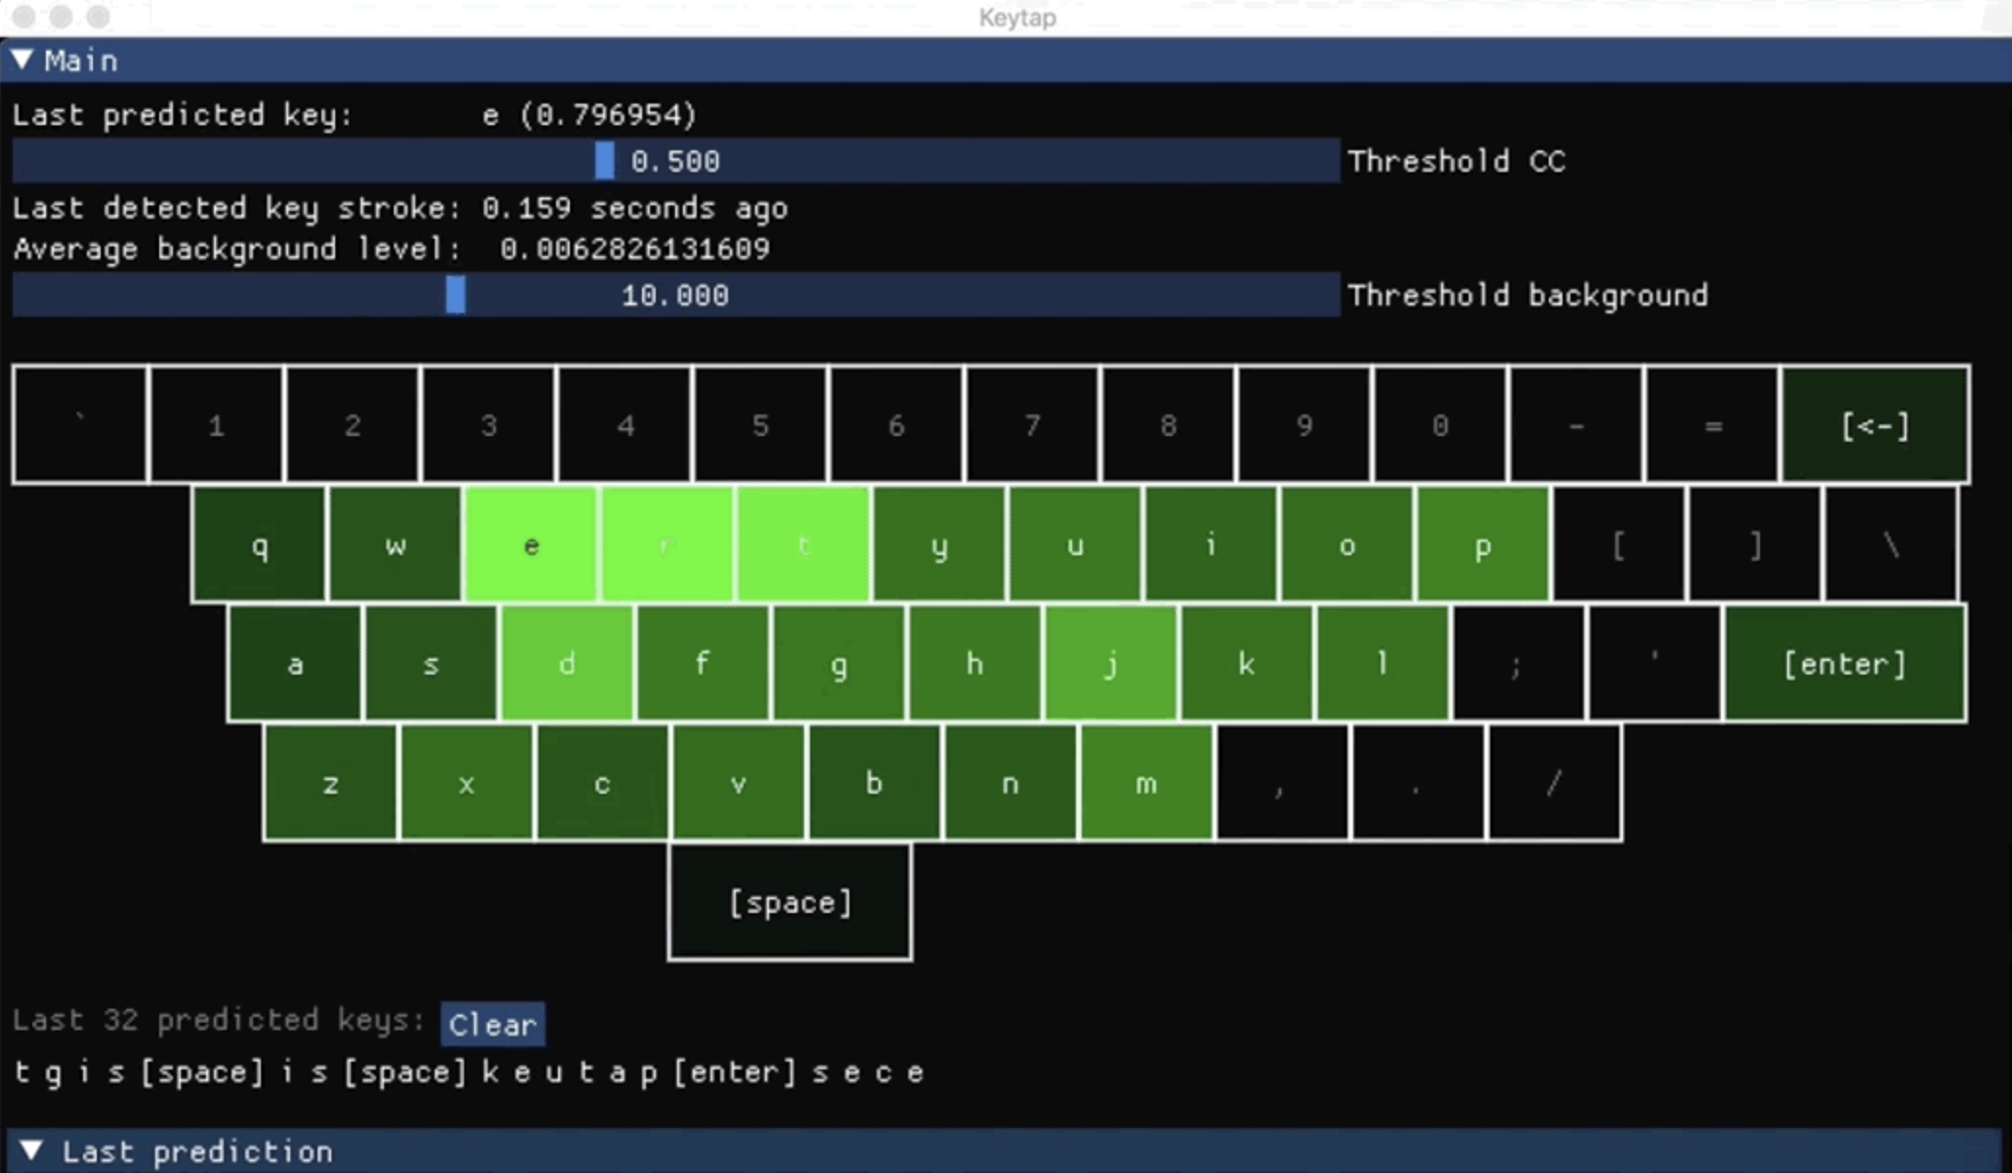Select the backtick key on keyboard

coord(79,423)
